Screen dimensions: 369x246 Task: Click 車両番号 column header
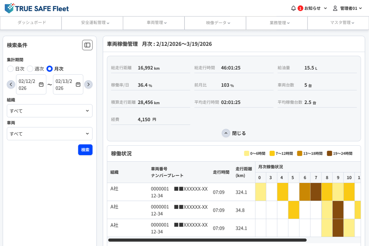coord(159,169)
